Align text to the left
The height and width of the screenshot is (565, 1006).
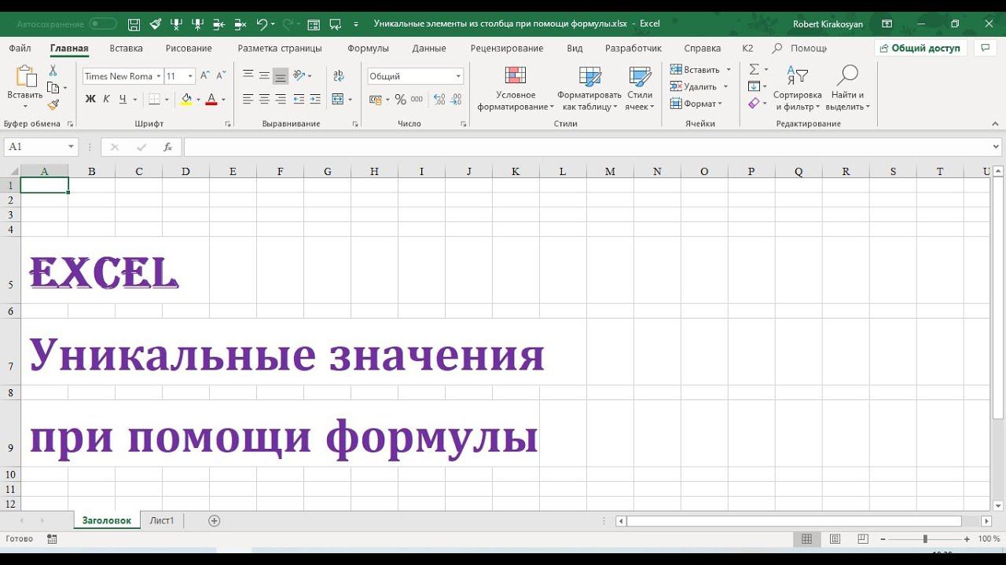click(x=248, y=100)
